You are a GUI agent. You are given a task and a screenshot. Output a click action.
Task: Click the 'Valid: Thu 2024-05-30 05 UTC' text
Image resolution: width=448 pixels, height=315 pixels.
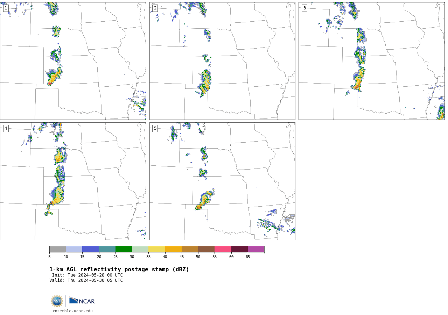coord(86,280)
